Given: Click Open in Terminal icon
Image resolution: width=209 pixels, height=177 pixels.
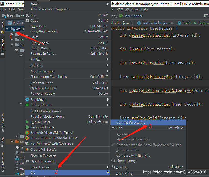Looking at the screenshot, I should tap(27, 161).
